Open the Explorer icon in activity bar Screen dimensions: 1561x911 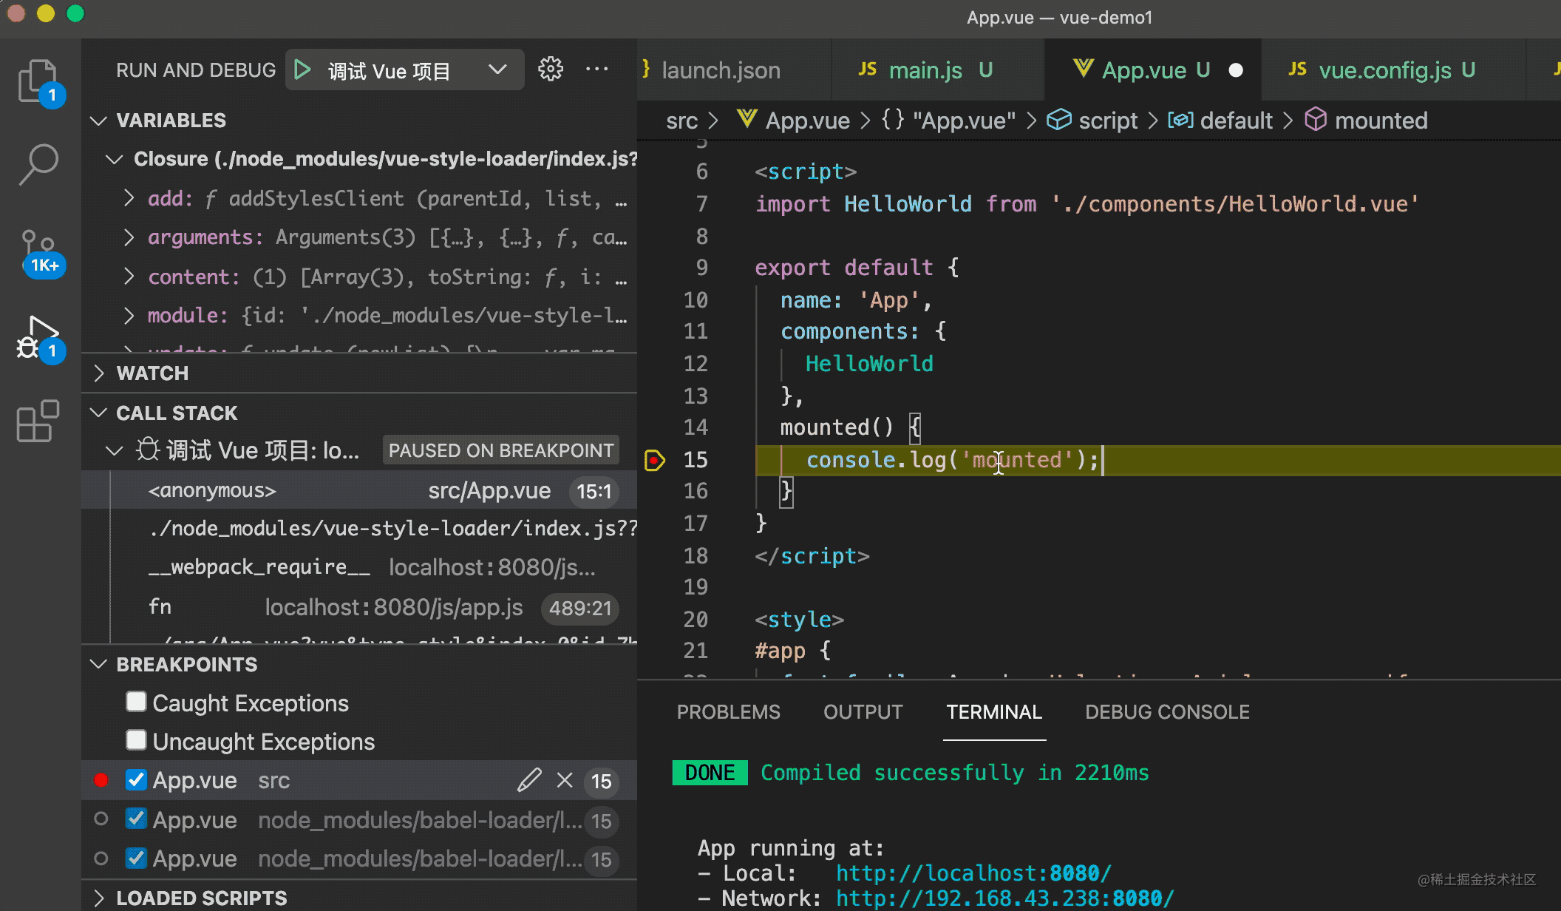[37, 80]
